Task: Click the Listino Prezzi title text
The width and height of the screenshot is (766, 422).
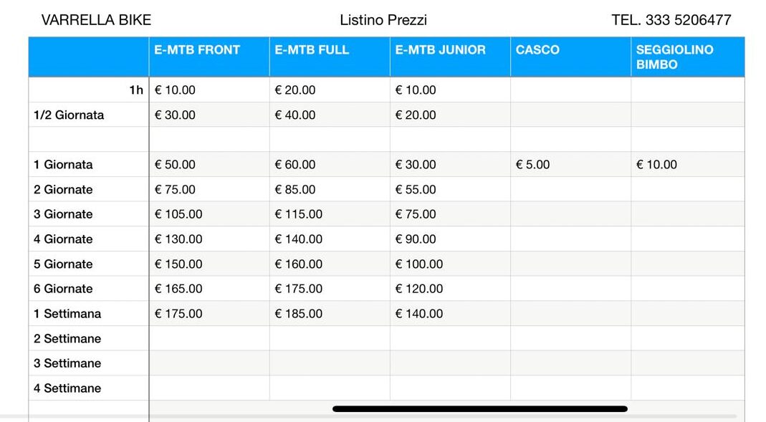Action: 383,20
